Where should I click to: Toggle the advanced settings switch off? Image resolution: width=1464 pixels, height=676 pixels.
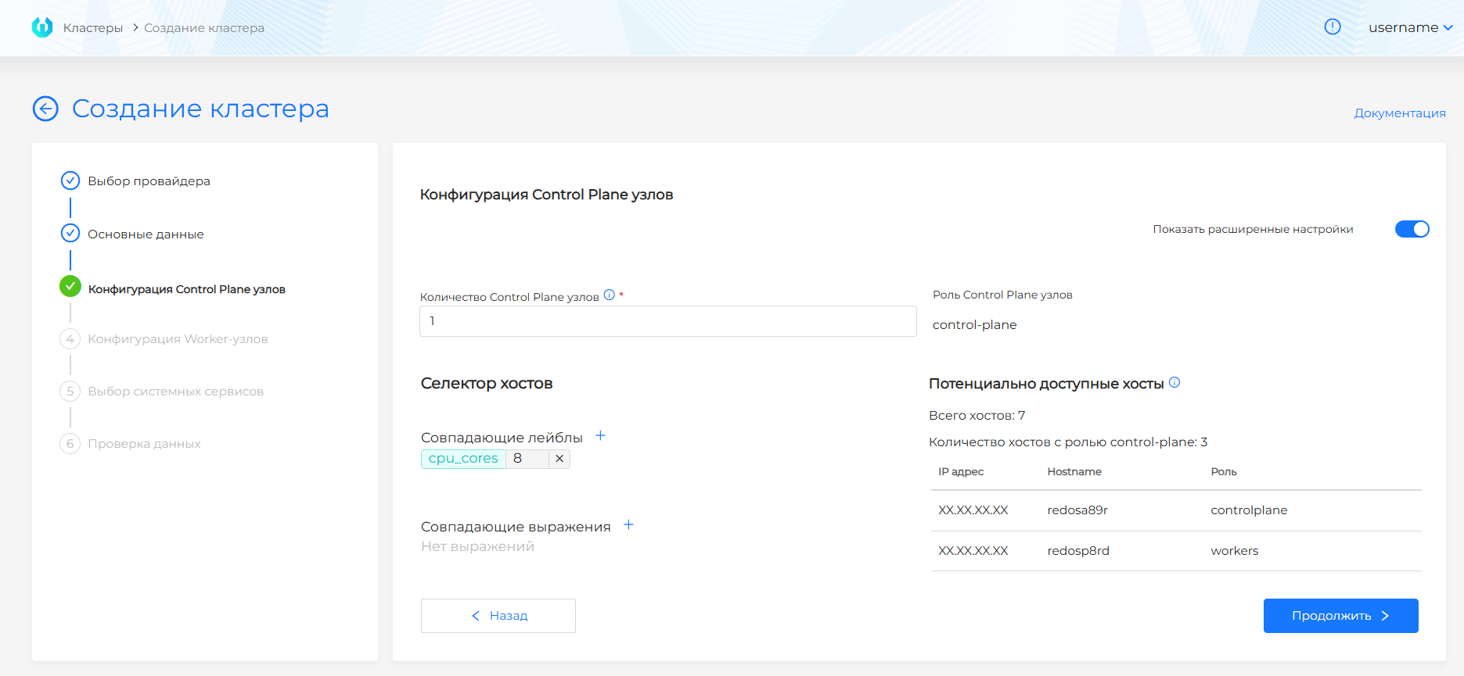point(1412,229)
